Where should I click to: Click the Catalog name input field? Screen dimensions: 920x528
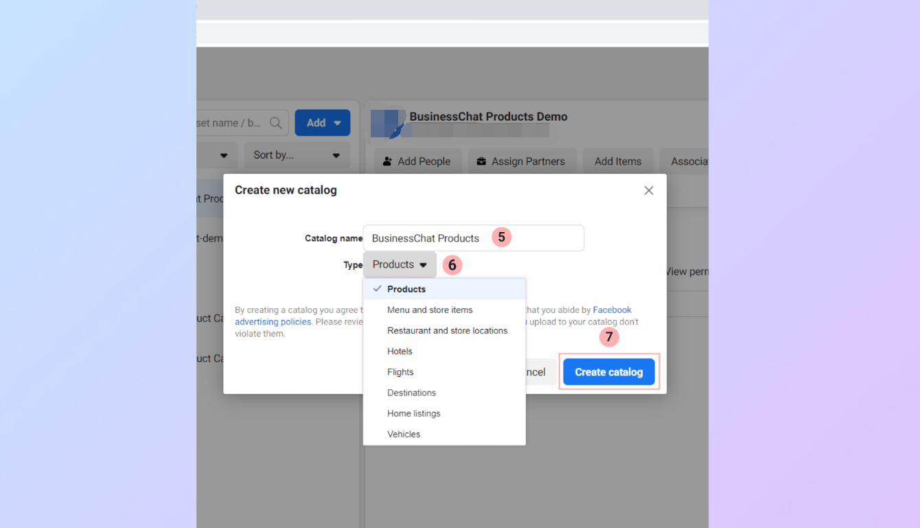click(x=474, y=238)
